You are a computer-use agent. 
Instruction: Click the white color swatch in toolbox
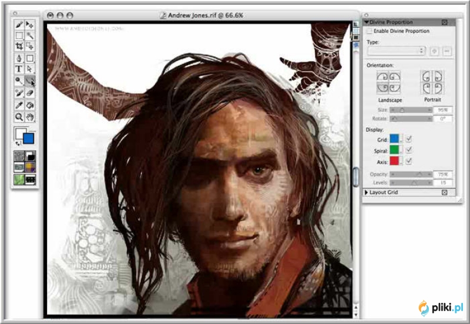tap(20, 133)
